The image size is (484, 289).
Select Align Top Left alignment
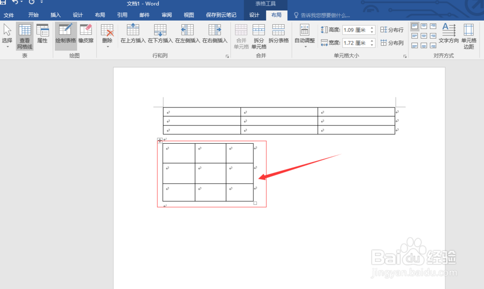415,26
